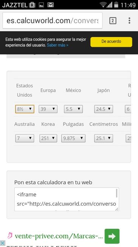Open the Chrome three-dot overflow menu

[129, 21]
